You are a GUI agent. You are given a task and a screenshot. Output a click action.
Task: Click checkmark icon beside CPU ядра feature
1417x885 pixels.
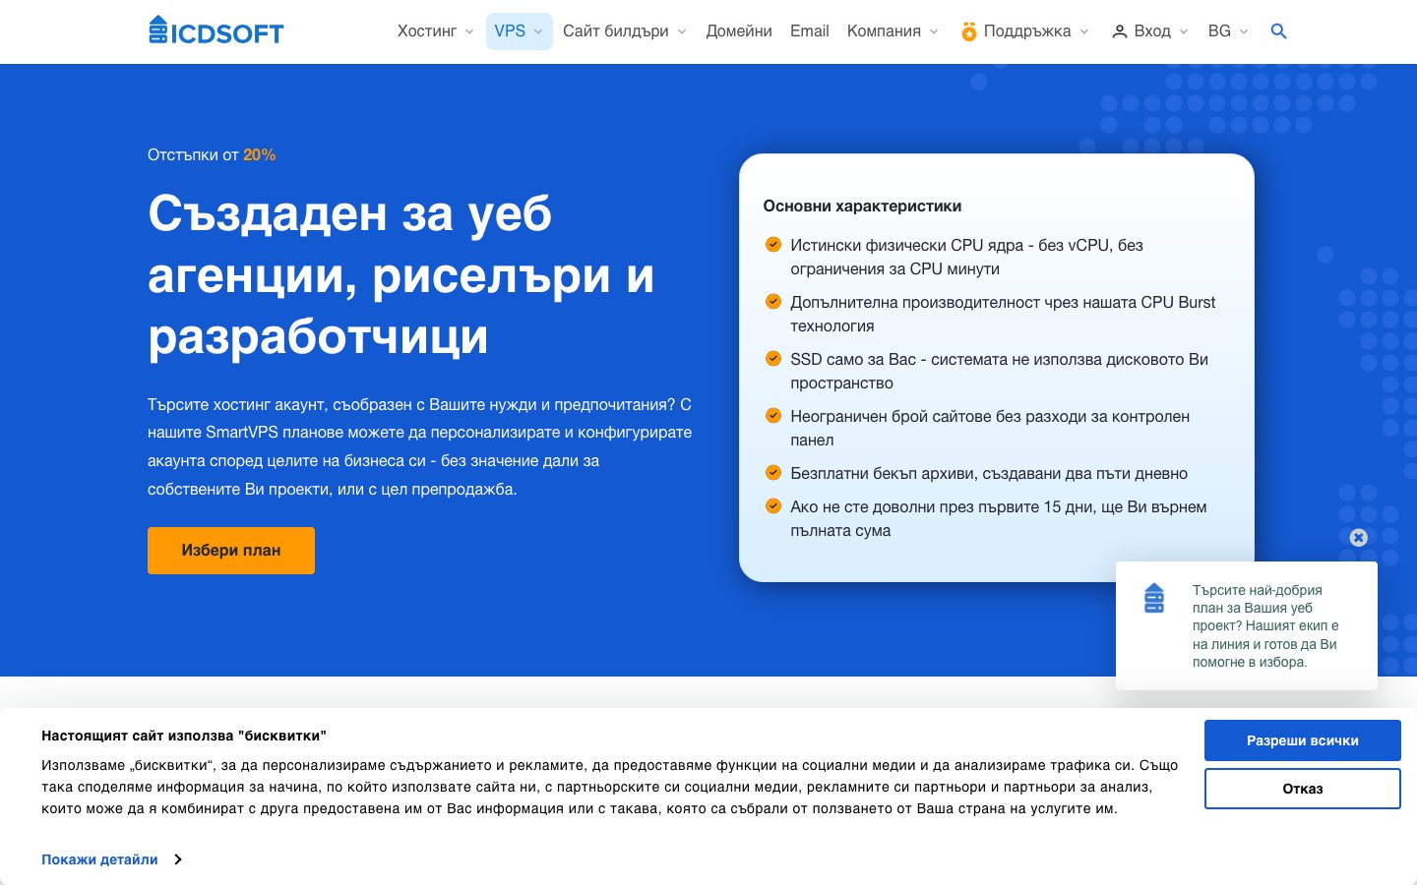pyautogui.click(x=773, y=244)
